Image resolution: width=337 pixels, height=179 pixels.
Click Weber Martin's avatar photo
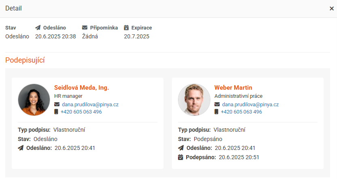click(194, 100)
